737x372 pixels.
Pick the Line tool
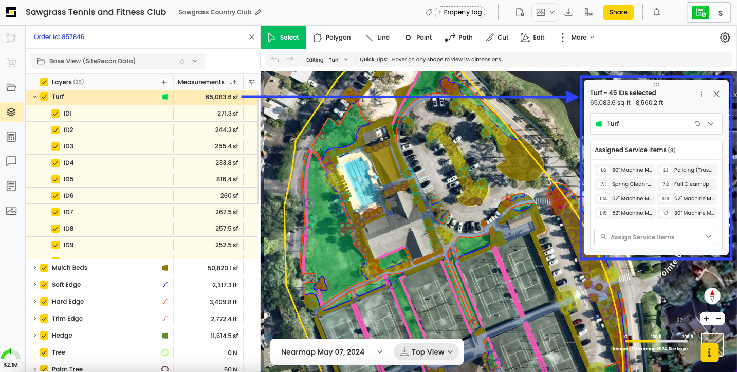[377, 38]
